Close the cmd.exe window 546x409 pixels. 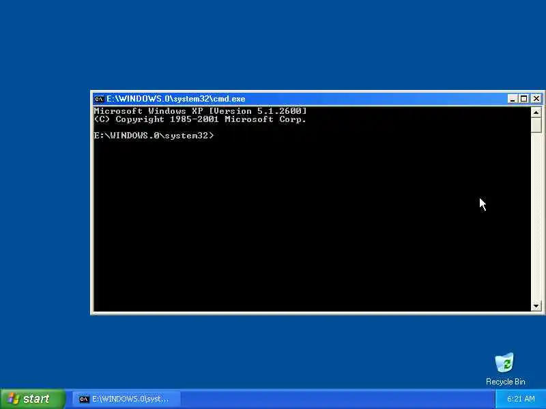pos(536,99)
